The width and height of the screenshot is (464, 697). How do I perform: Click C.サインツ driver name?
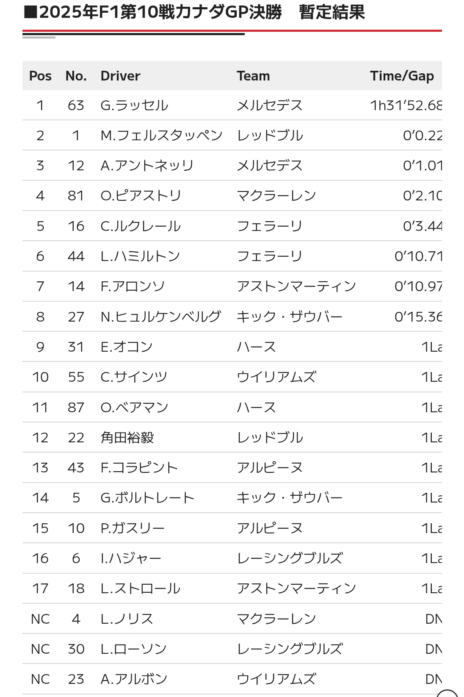pyautogui.click(x=134, y=377)
